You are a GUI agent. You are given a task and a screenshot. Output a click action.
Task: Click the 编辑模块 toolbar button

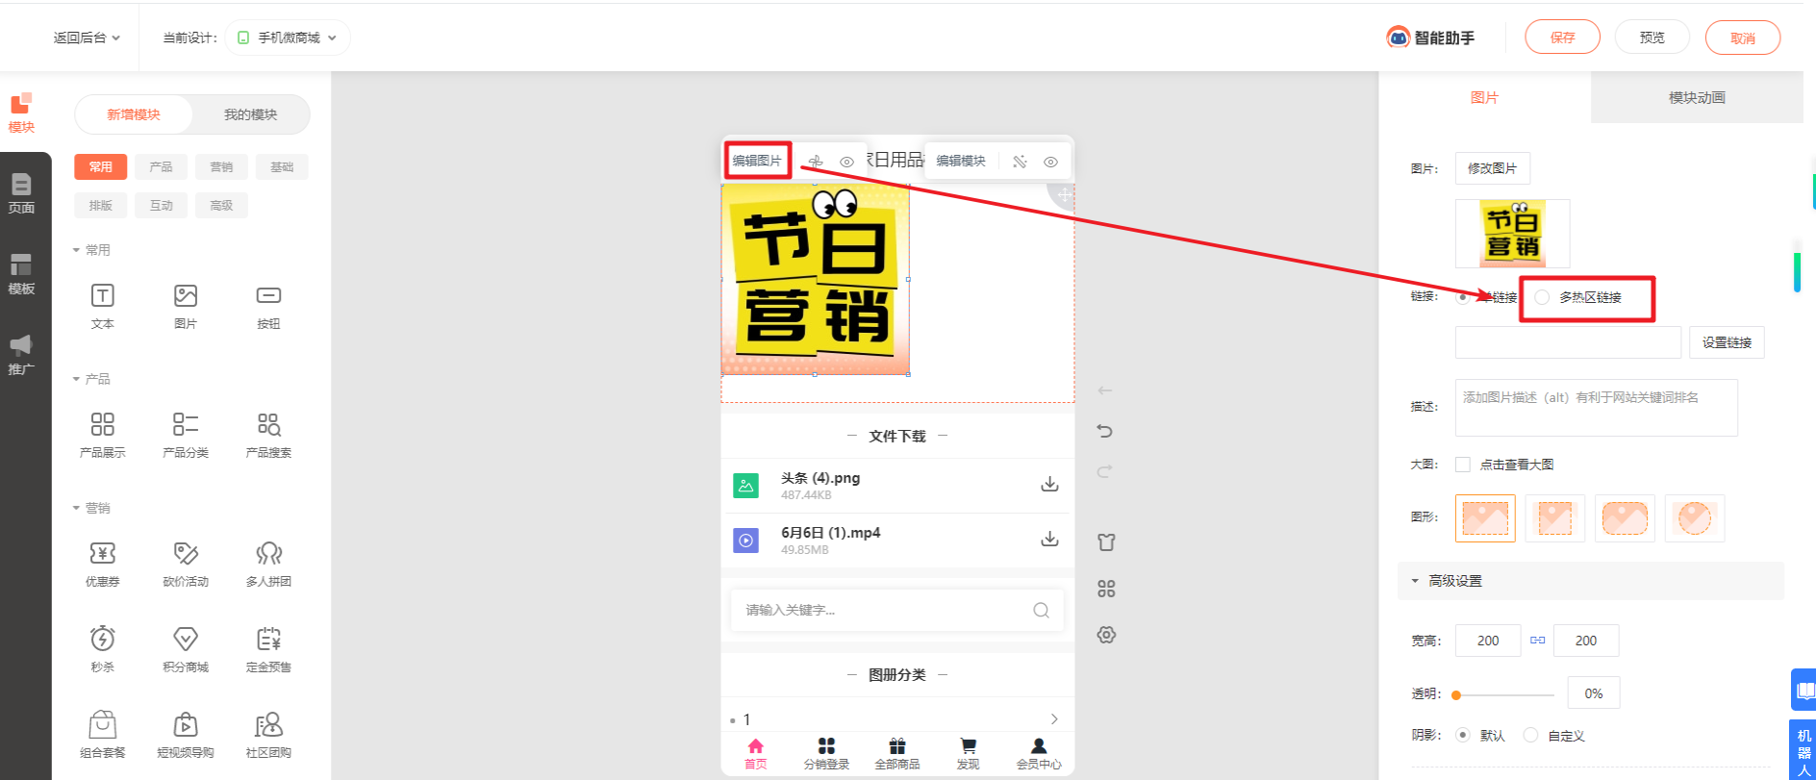click(x=961, y=161)
